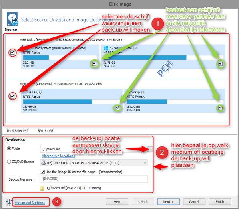Image resolution: width=239 pixels, height=209 pixels.
Task: Click the optical drive icon beside PLEXTOR
Action: [44, 163]
